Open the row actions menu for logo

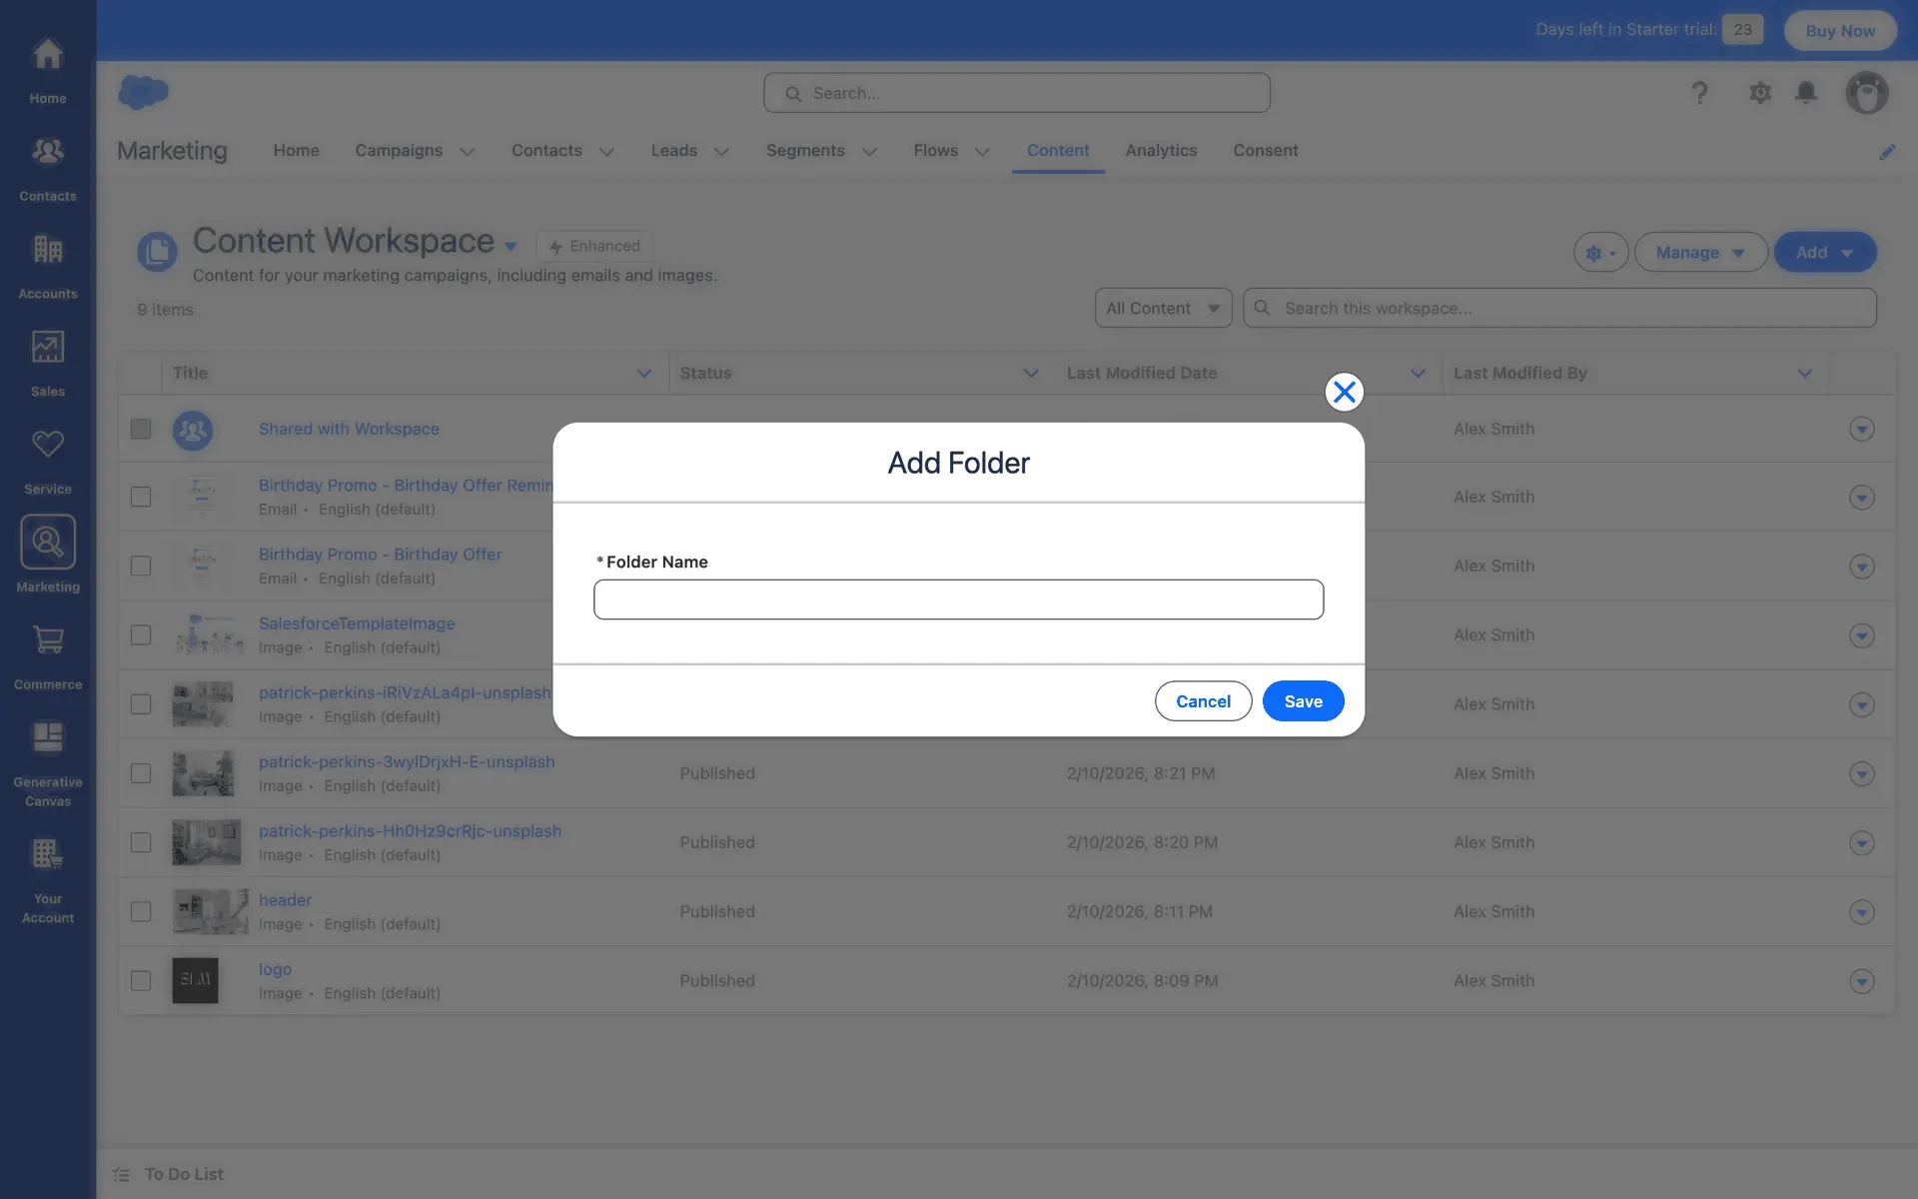click(1860, 981)
